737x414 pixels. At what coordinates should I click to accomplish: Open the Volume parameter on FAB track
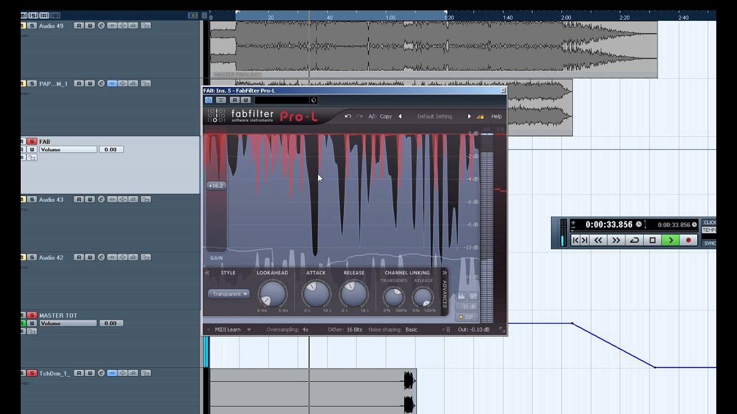pos(68,149)
